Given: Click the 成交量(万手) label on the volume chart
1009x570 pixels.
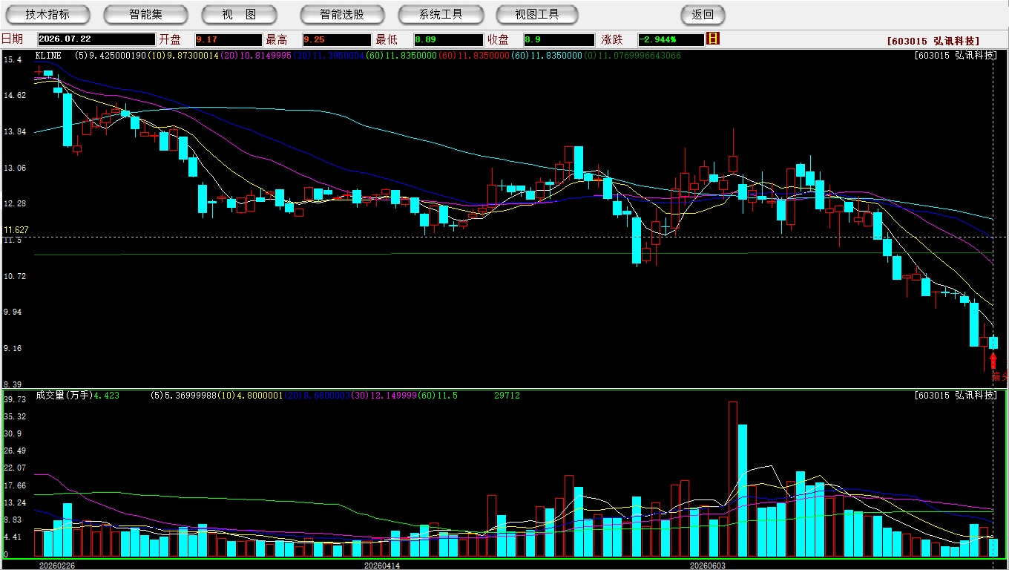Looking at the screenshot, I should 64,396.
